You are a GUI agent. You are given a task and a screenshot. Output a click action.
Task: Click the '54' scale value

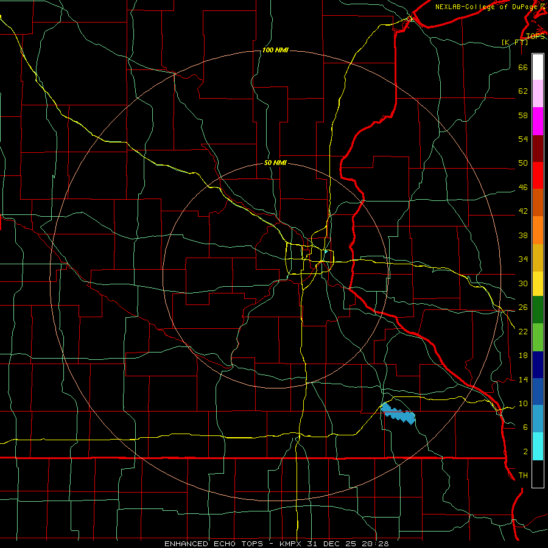tap(523, 139)
